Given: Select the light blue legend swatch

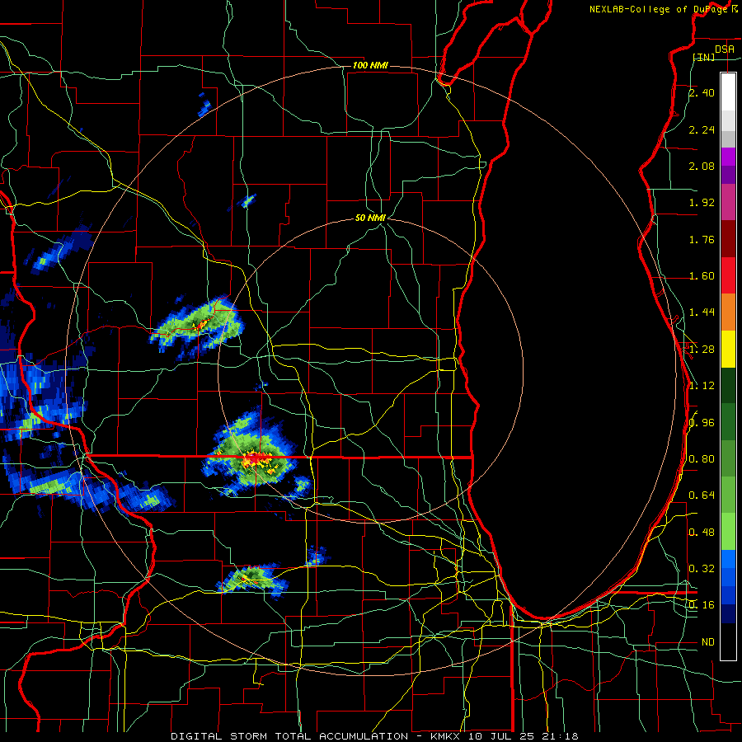Looking at the screenshot, I should [x=728, y=559].
